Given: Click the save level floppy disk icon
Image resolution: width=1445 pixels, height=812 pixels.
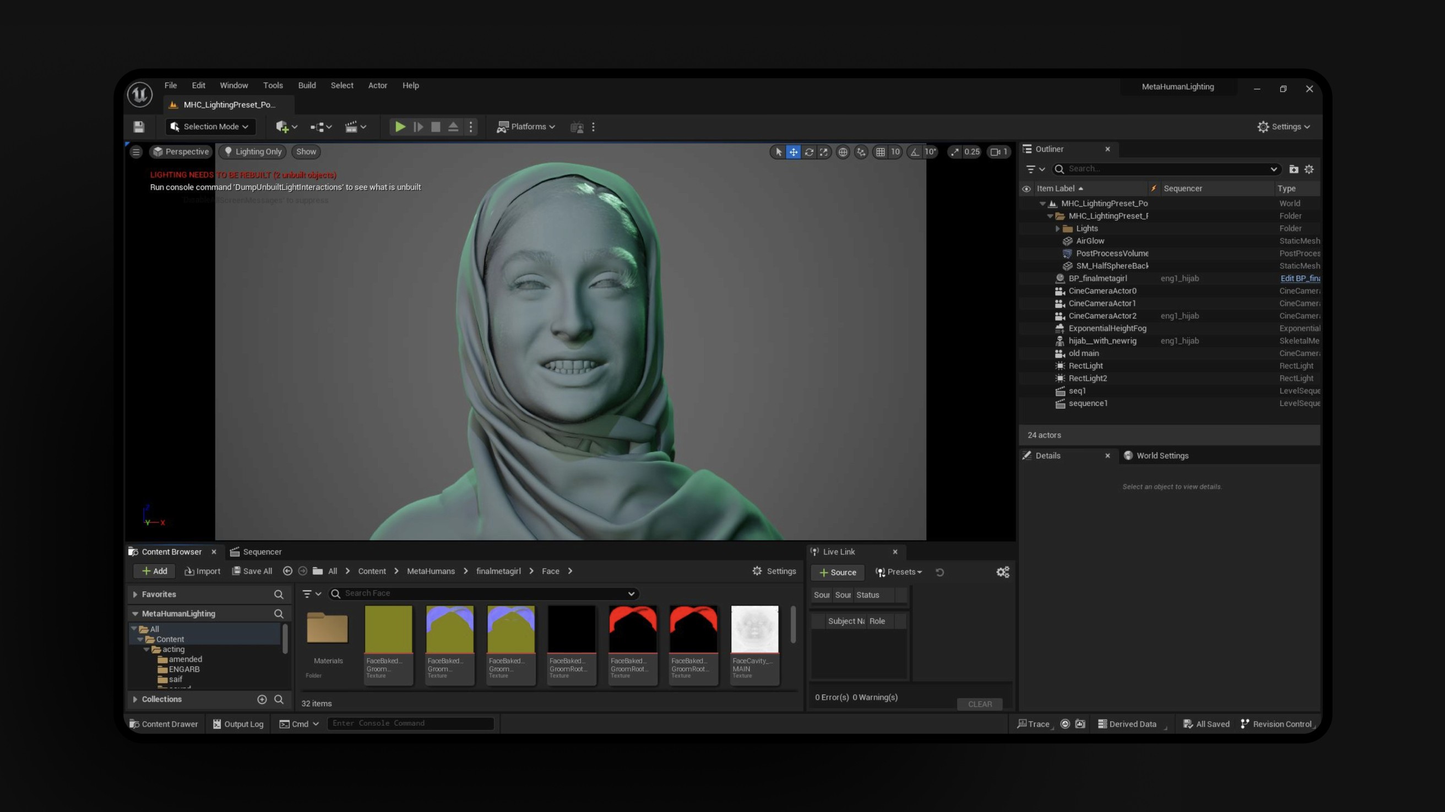Looking at the screenshot, I should click(x=139, y=127).
